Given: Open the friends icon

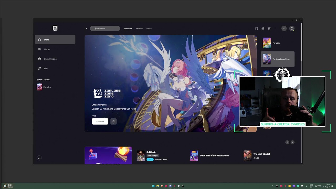Looking at the screenshot, I should click(284, 29).
